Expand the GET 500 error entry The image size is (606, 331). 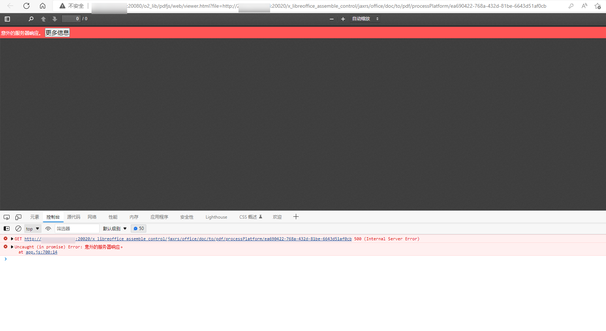(12, 239)
